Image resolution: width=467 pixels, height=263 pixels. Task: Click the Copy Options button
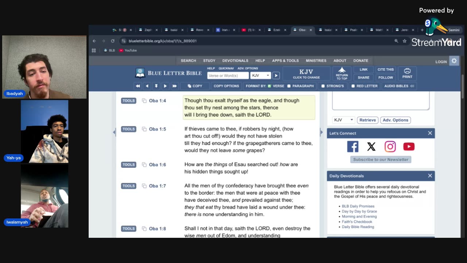(x=226, y=86)
